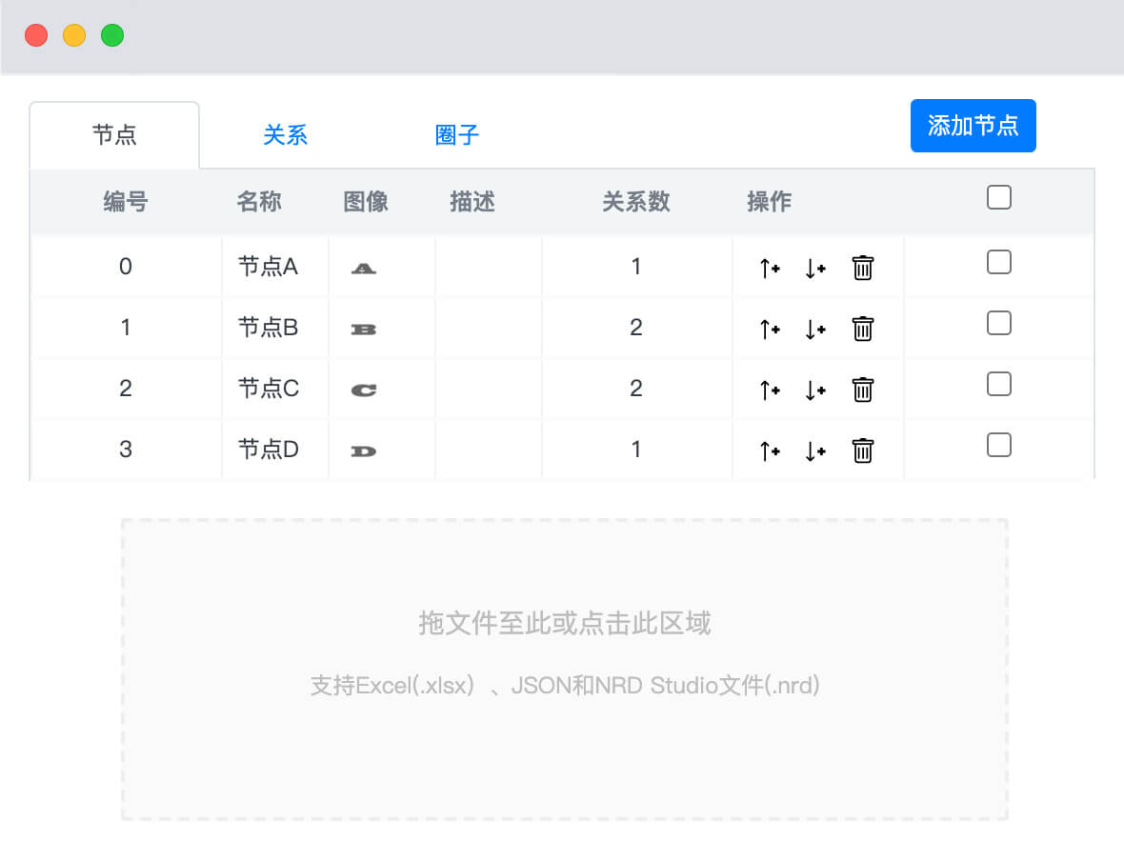
Task: Click the insert-below arrow for 节点A
Action: click(814, 269)
